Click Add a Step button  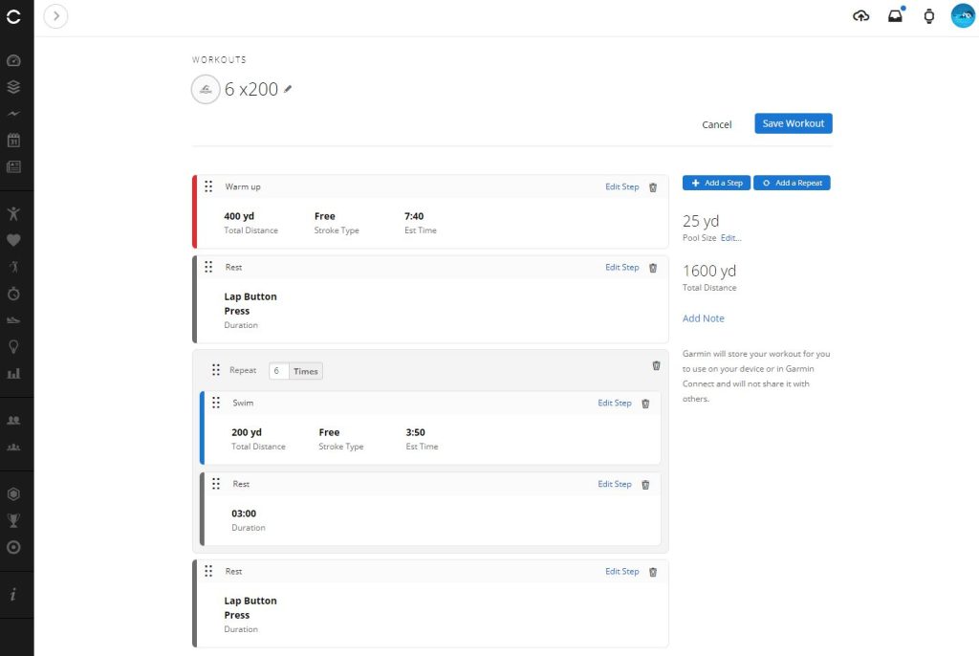(716, 183)
